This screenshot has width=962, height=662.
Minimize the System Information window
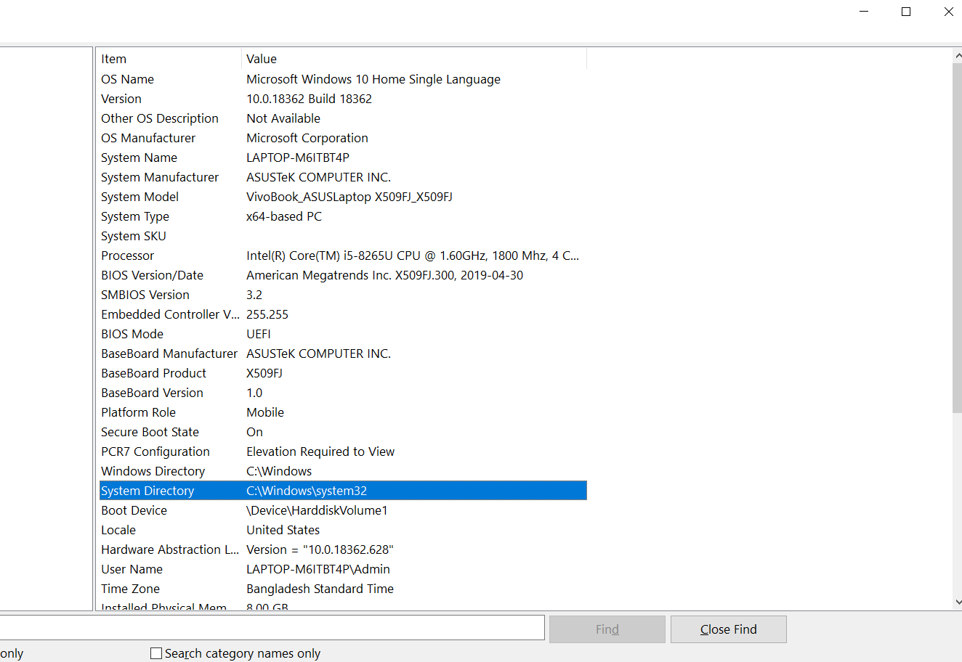click(x=863, y=11)
